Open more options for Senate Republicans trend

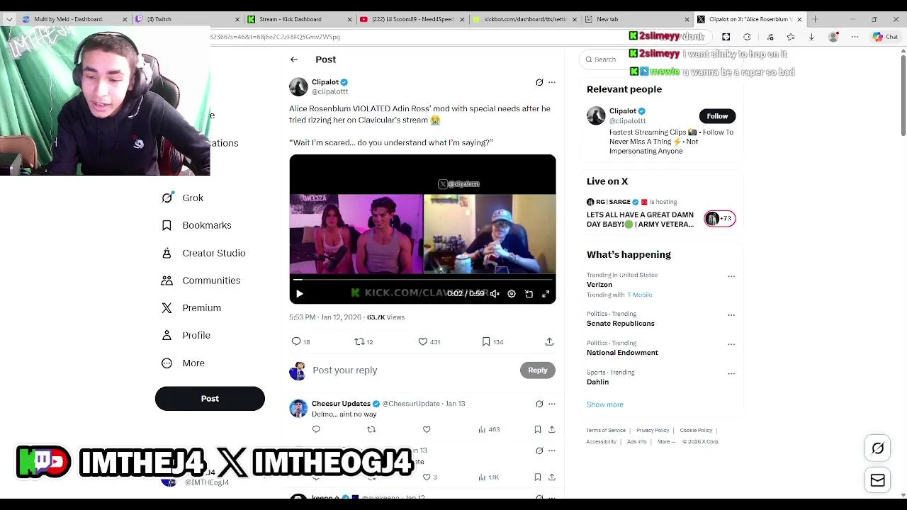tap(731, 315)
